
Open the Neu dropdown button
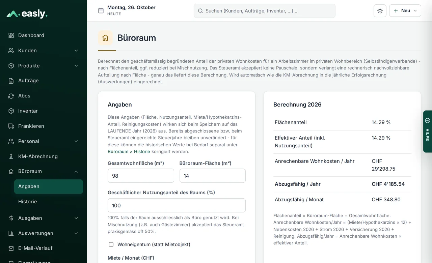click(x=405, y=11)
